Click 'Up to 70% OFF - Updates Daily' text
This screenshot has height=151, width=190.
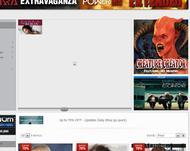coord(93,120)
